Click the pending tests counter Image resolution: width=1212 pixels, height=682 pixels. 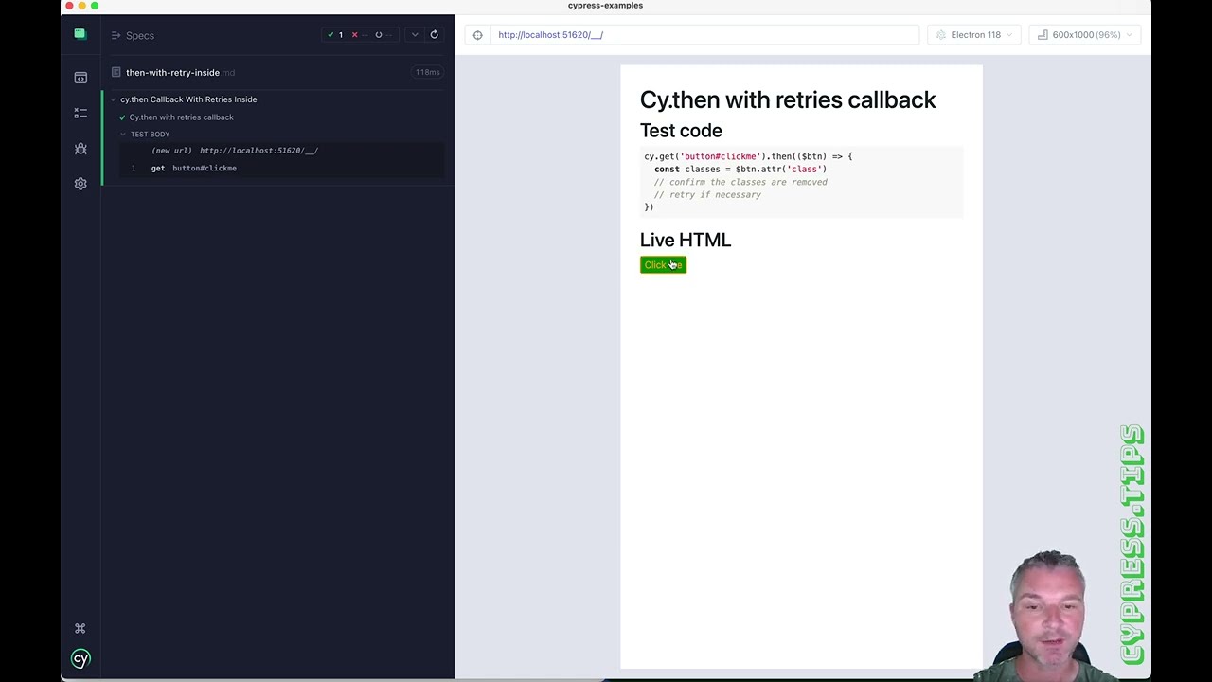(x=383, y=35)
